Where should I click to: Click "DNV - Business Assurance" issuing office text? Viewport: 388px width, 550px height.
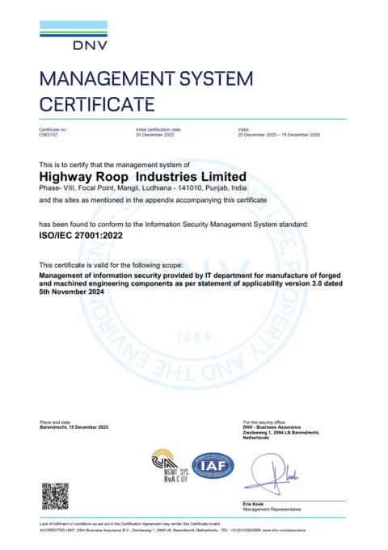pyautogui.click(x=272, y=427)
